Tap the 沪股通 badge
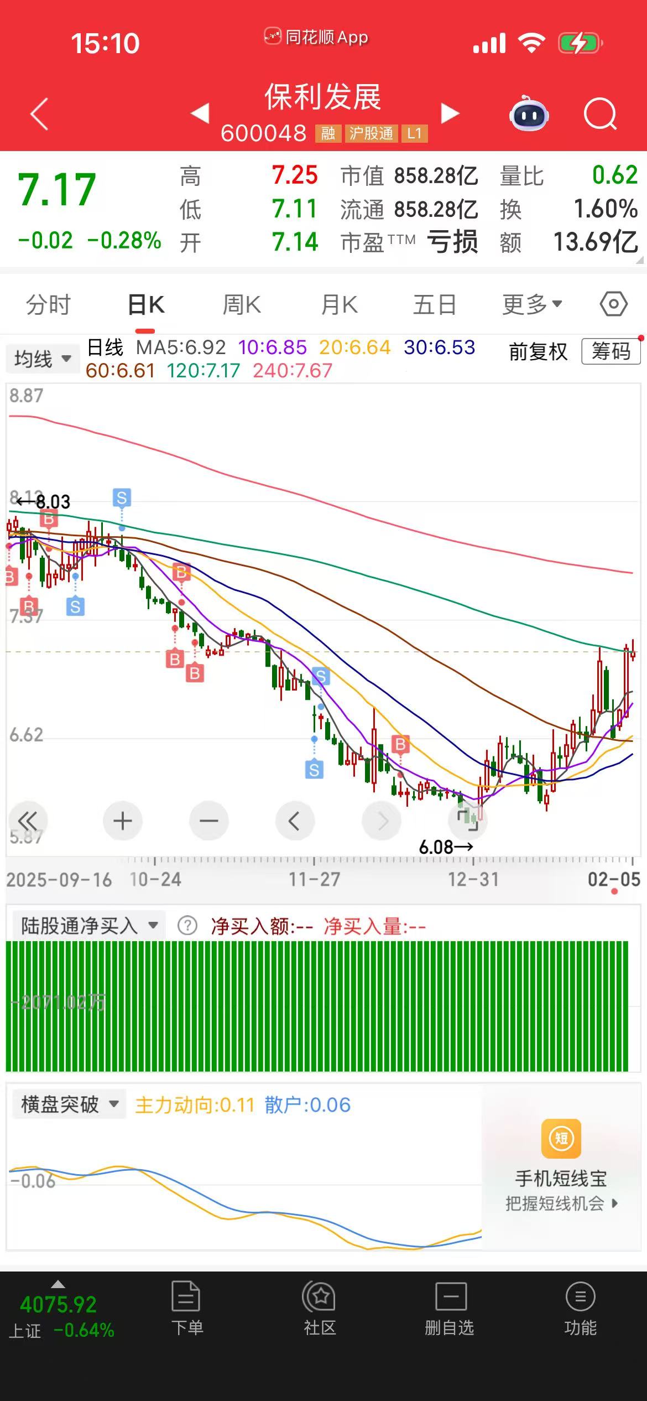Image resolution: width=647 pixels, height=1401 pixels. pos(371,133)
